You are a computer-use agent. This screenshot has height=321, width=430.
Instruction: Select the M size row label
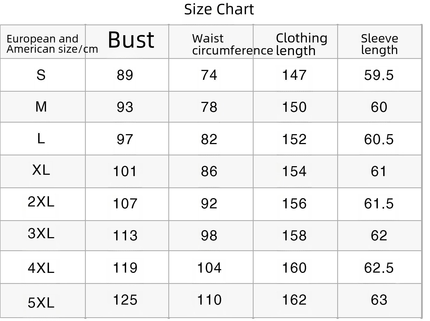click(x=41, y=107)
